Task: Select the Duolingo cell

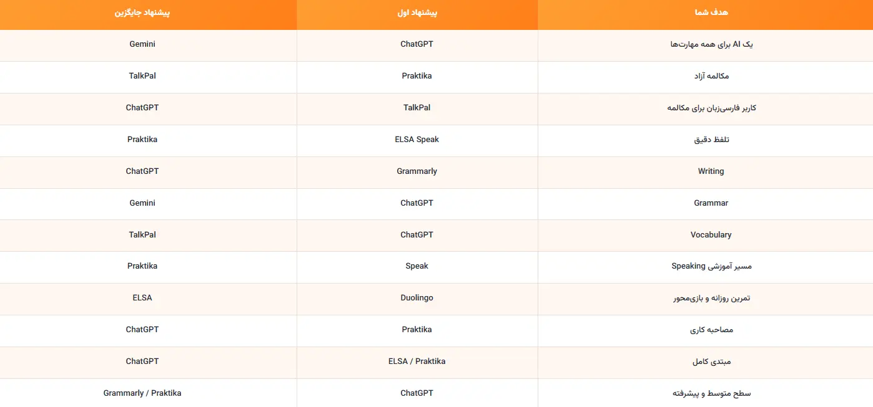Action: coord(417,298)
